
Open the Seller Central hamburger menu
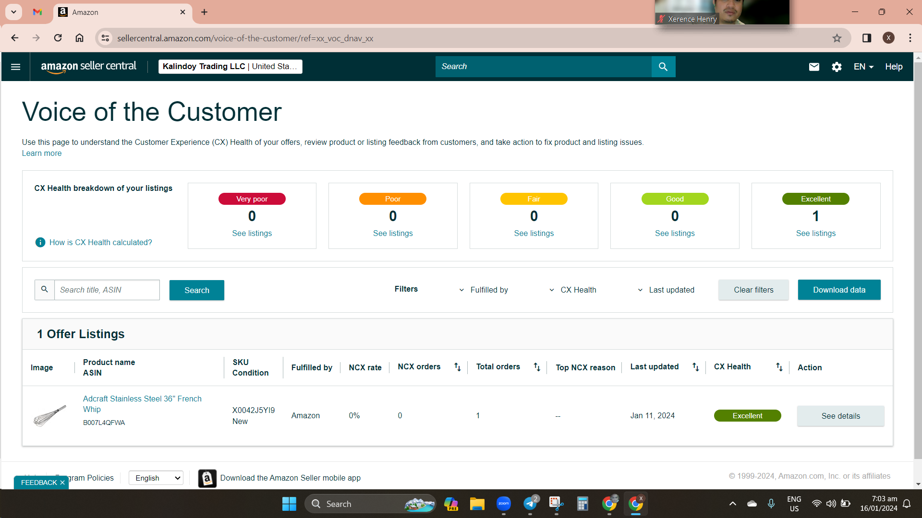15,67
